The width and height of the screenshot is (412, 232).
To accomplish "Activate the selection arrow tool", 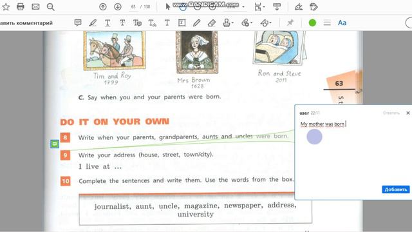I will click(x=168, y=7).
